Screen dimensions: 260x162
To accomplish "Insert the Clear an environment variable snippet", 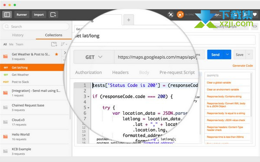I will coord(223,90).
